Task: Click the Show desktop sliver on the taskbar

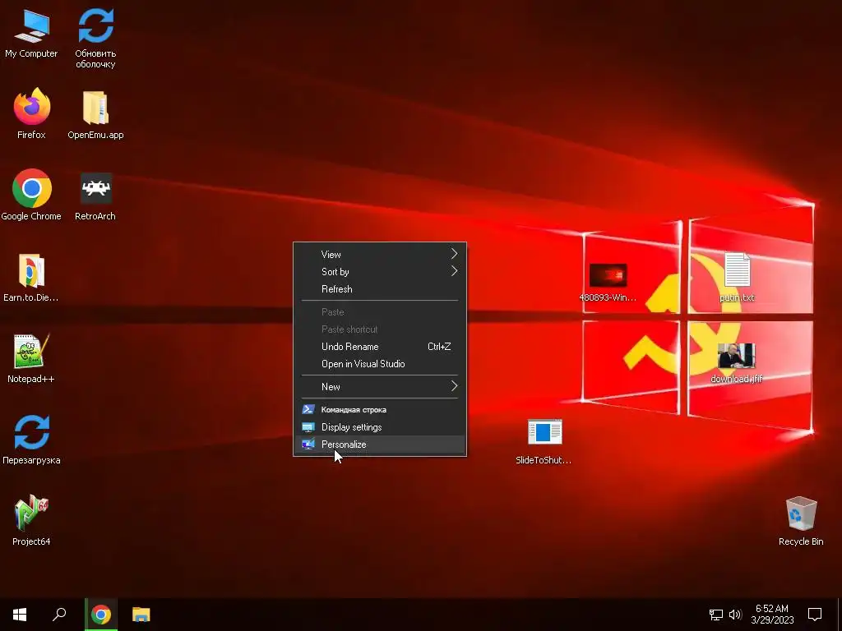Action: [840, 615]
